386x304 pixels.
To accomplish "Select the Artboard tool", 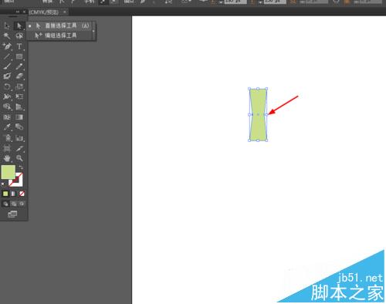I will pyautogui.click(x=7, y=148).
